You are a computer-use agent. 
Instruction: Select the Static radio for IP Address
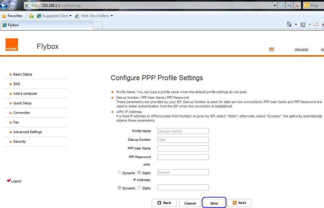click(139, 188)
